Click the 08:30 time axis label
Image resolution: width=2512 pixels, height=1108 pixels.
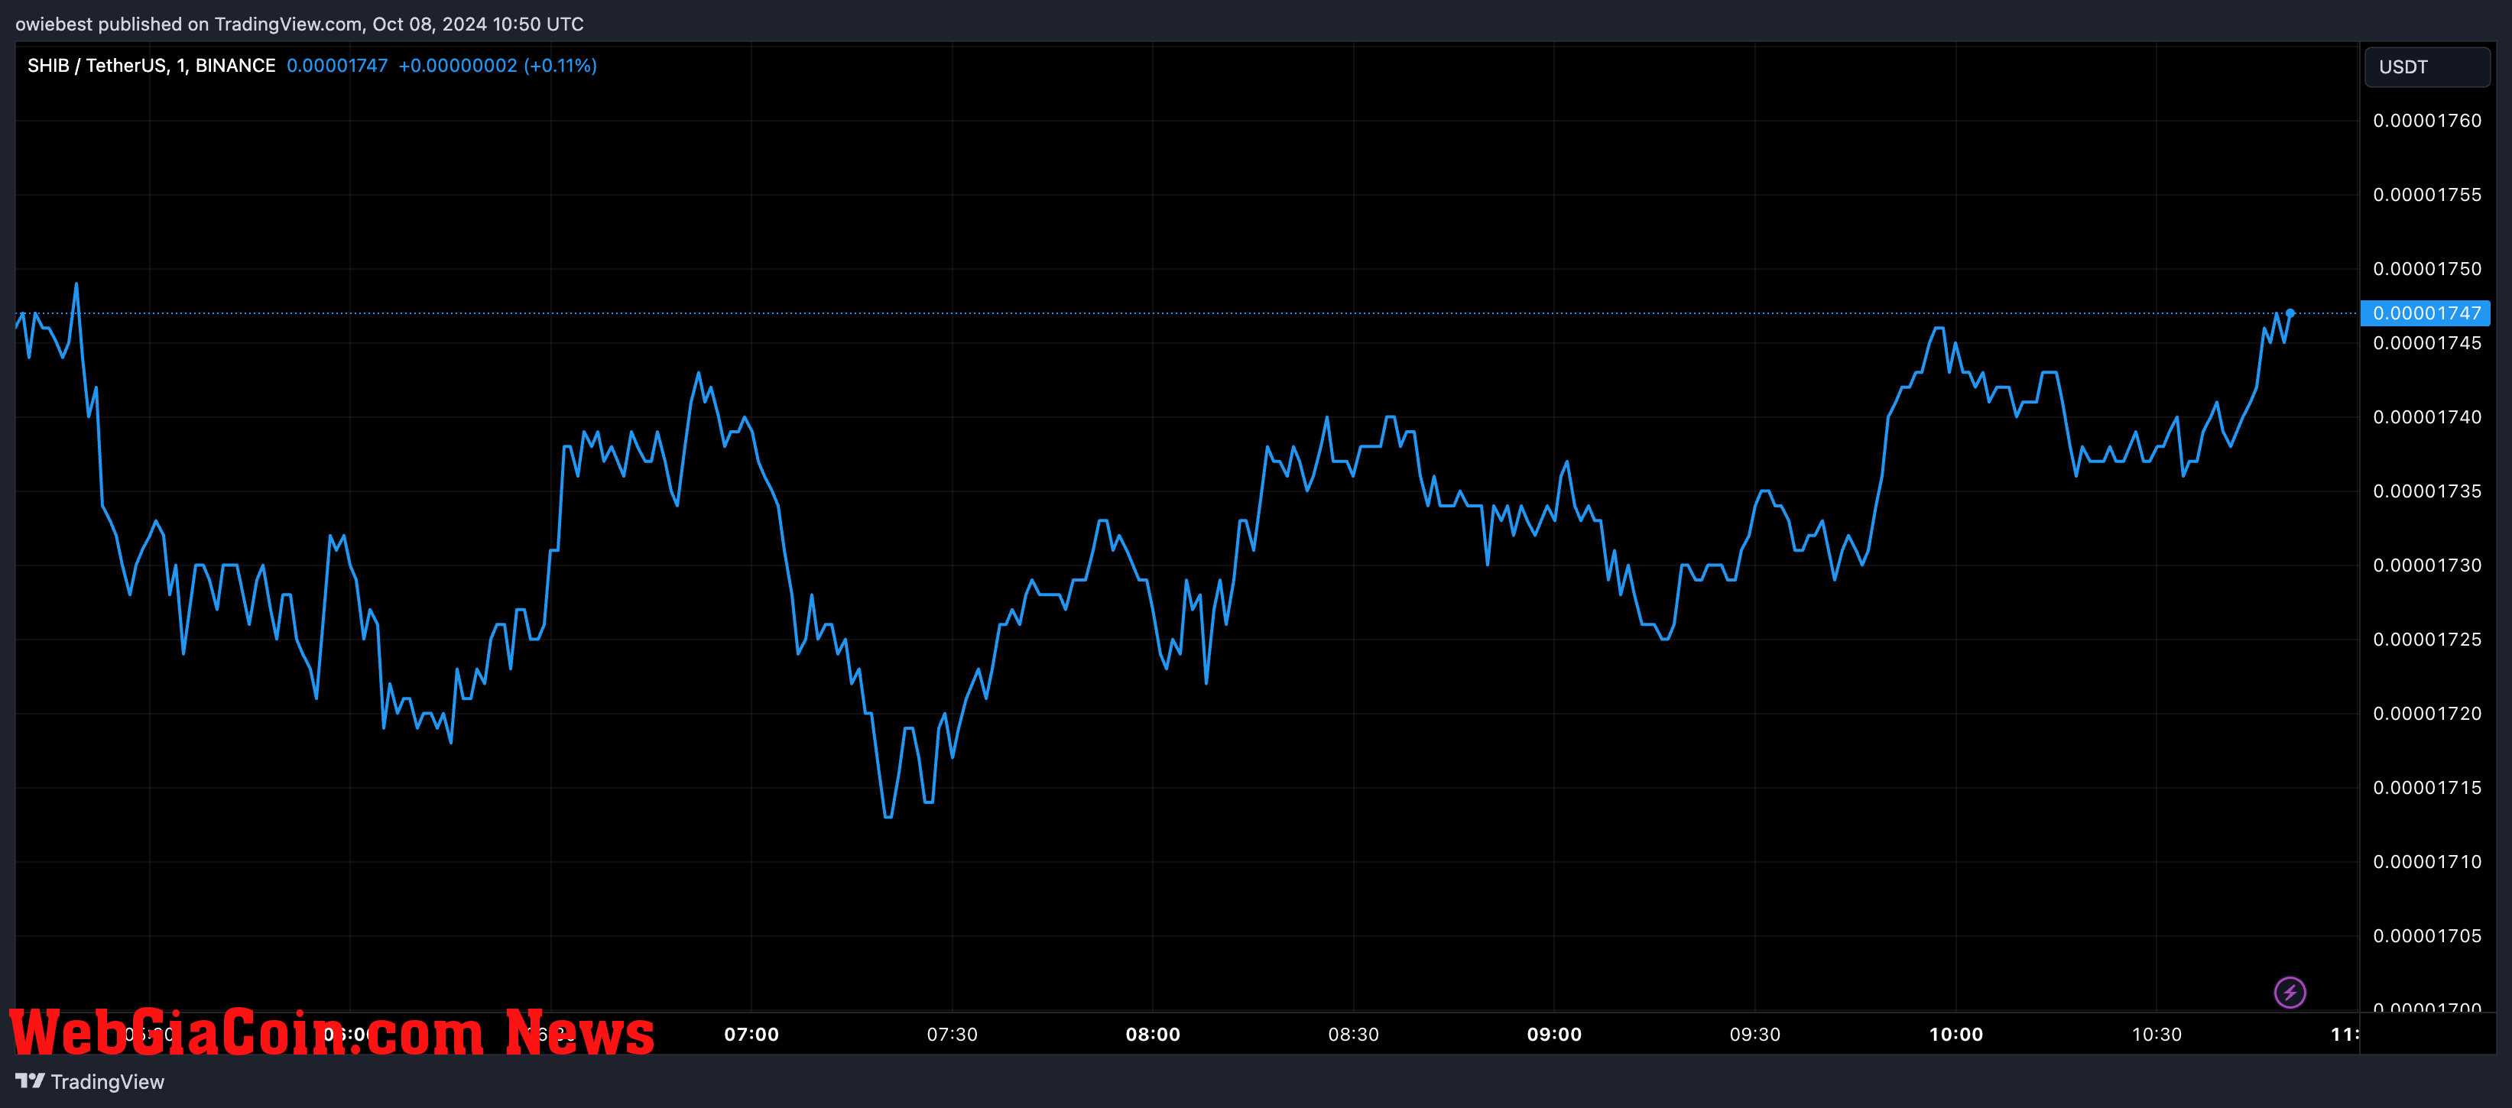1354,1034
